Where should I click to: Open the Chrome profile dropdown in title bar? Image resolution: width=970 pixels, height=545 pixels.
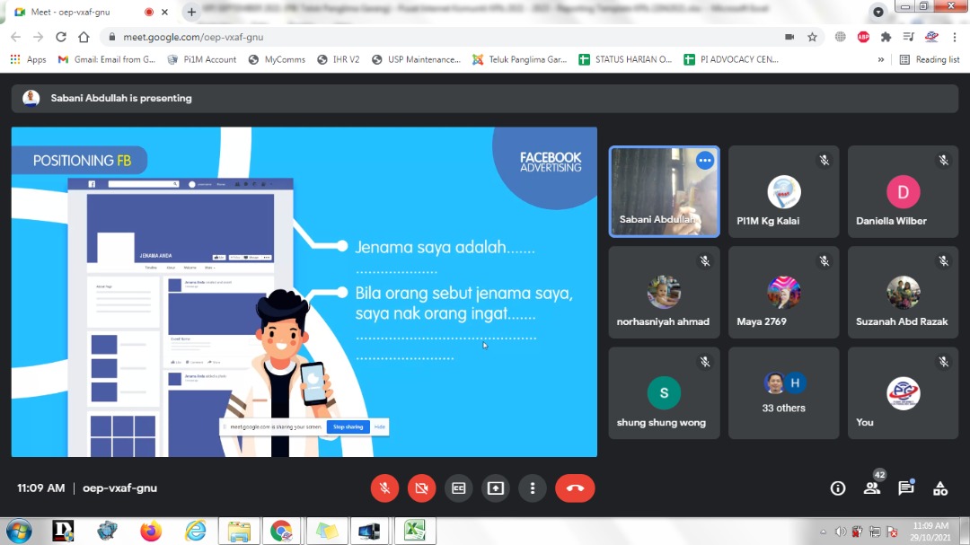click(877, 12)
